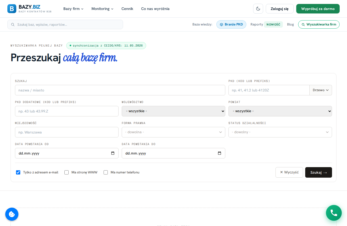Expand the Forma prawna dropdown
Viewport: 347px width, 226px height.
(173, 132)
